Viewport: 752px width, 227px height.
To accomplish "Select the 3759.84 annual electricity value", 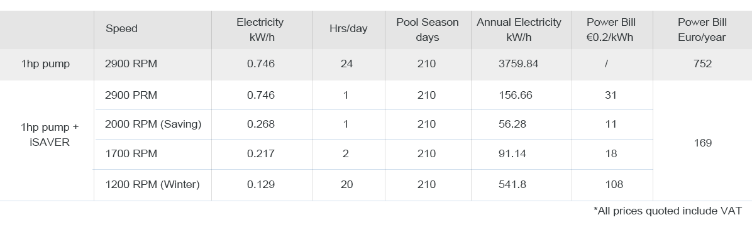I will 519,64.
